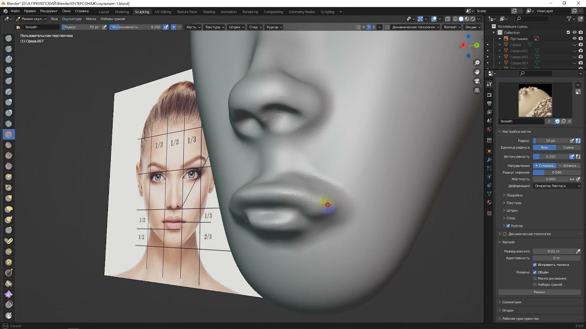This screenshot has height=329, width=586.
Task: Click the 'Ремеш' button
Action: pyautogui.click(x=539, y=292)
